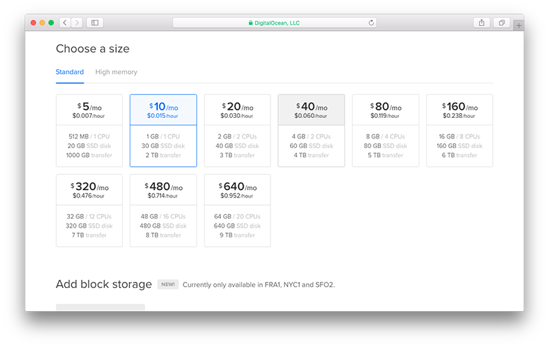Toggle the Safari sidebar icon
Screen dimensions: 549x347
[95, 23]
